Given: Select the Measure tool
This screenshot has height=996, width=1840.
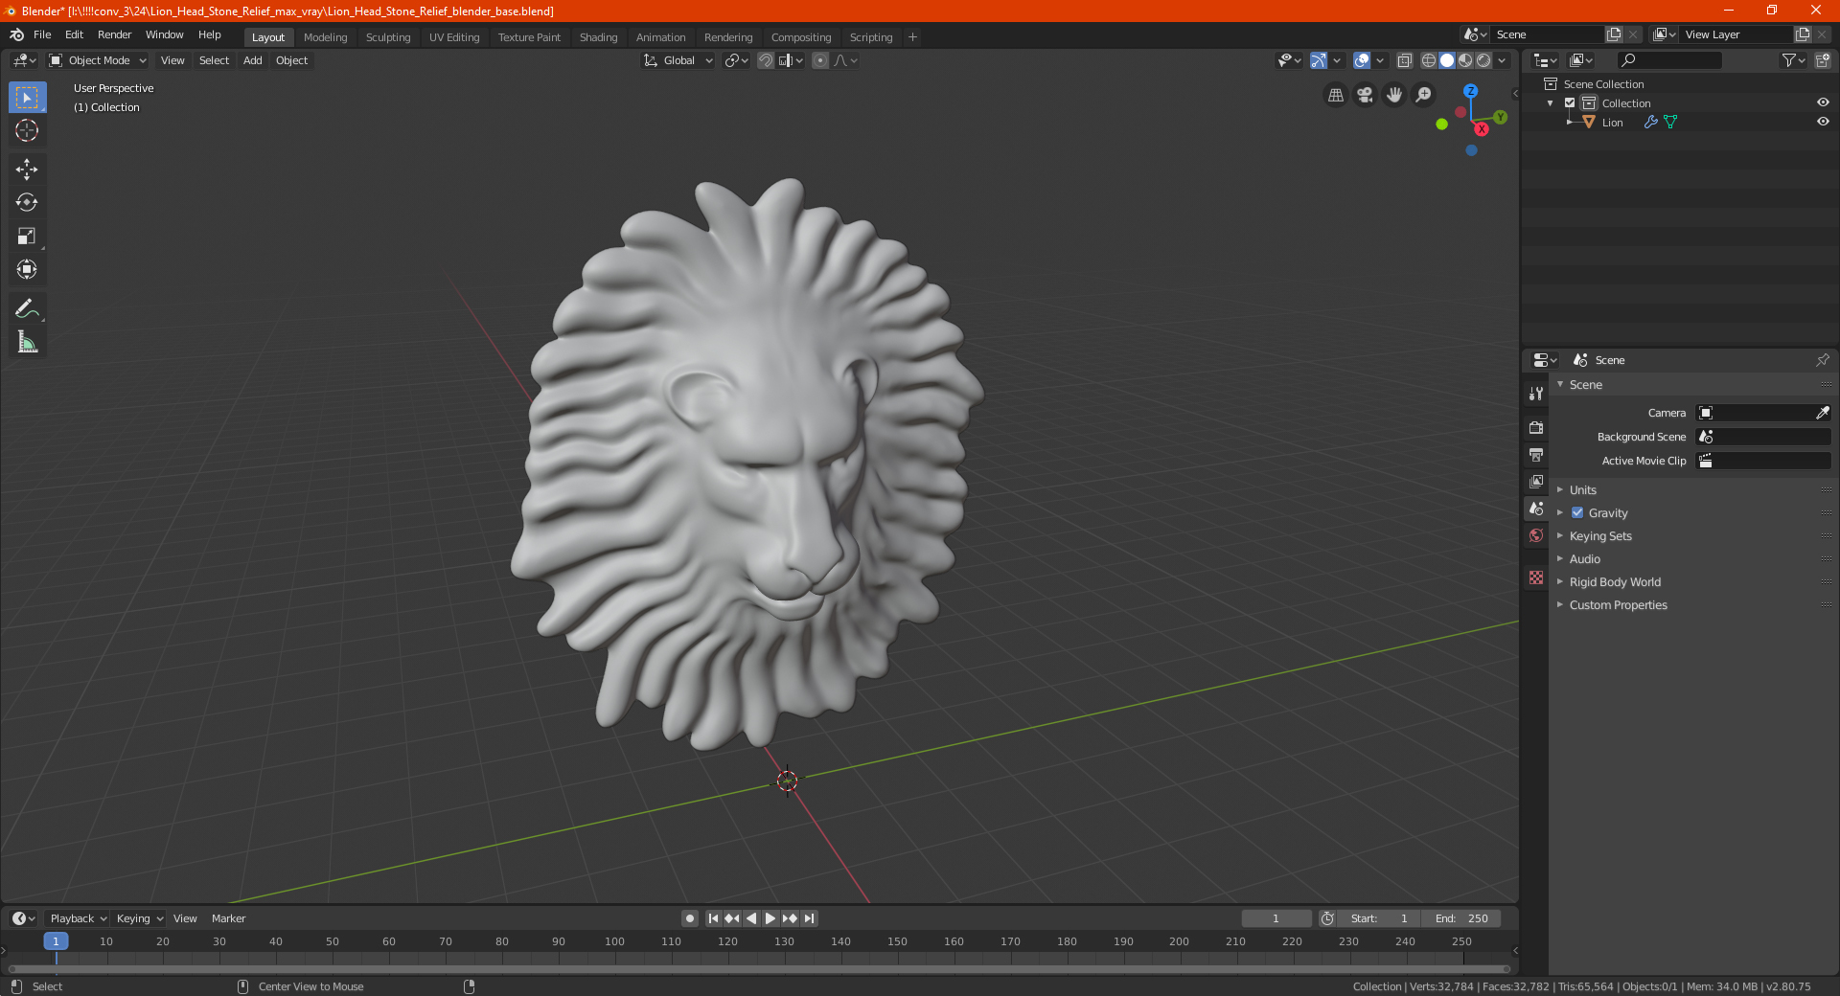Looking at the screenshot, I should tap(27, 342).
